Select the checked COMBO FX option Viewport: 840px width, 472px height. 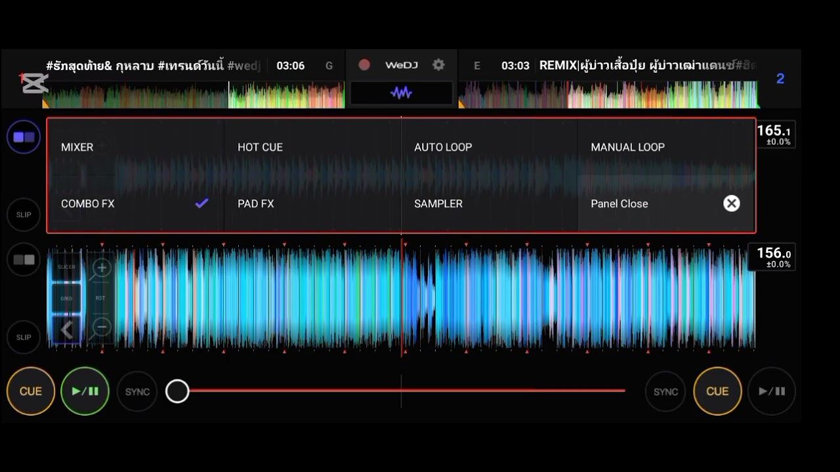click(x=136, y=203)
